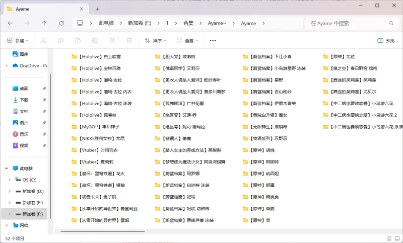The width and height of the screenshot is (403, 243).
Task: Click the Rename toolbar icon
Action: tap(95, 41)
